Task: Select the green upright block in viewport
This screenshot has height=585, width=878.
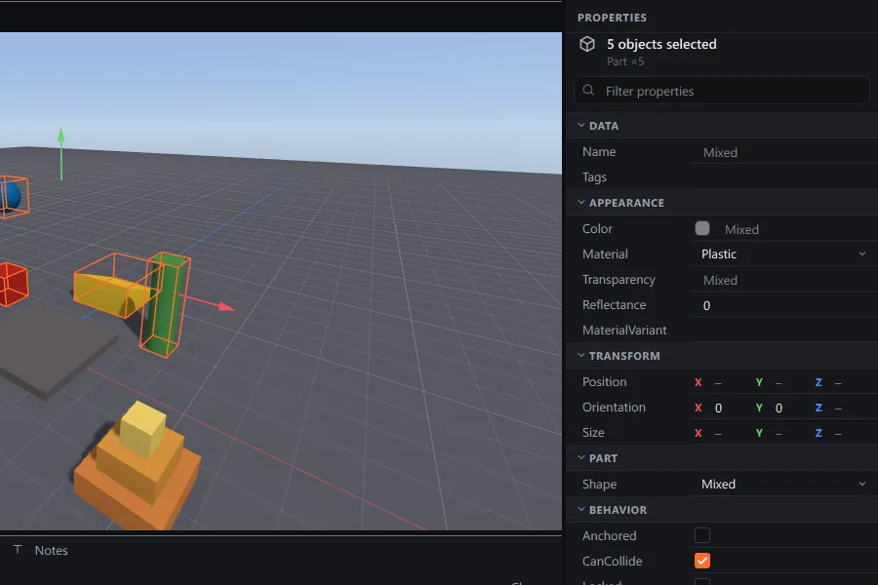Action: (167, 305)
